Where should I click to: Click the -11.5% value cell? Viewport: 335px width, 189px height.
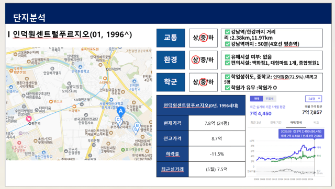click(217, 154)
